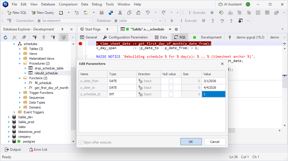The image size is (288, 161).
Task: Cancel the Edit Parameters dialog
Action: (x=215, y=142)
